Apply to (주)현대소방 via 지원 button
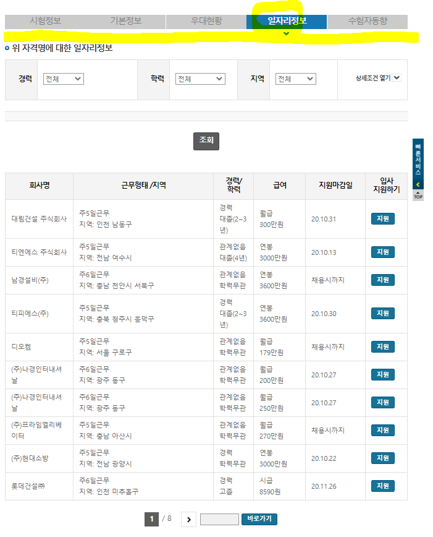The image size is (433, 537). click(x=383, y=458)
